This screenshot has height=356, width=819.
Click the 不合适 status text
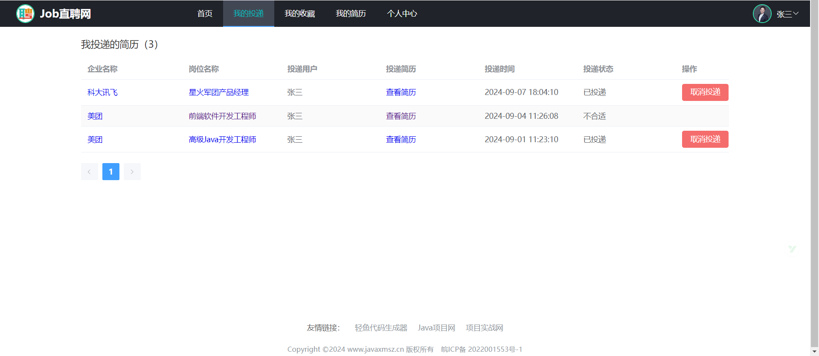(x=595, y=116)
